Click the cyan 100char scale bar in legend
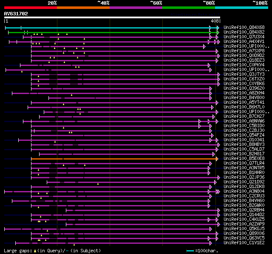272x254 pixels. [190, 251]
